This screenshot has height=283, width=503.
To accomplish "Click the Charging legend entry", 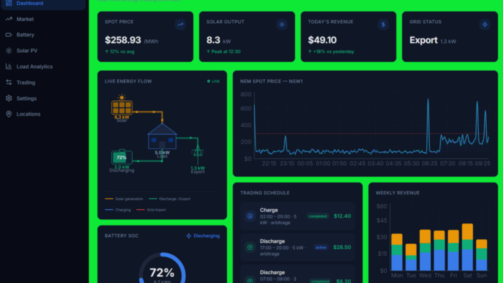I will click(118, 210).
